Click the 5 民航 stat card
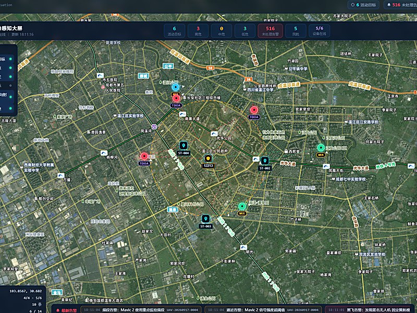This screenshot has width=417, height=313. tap(296, 31)
